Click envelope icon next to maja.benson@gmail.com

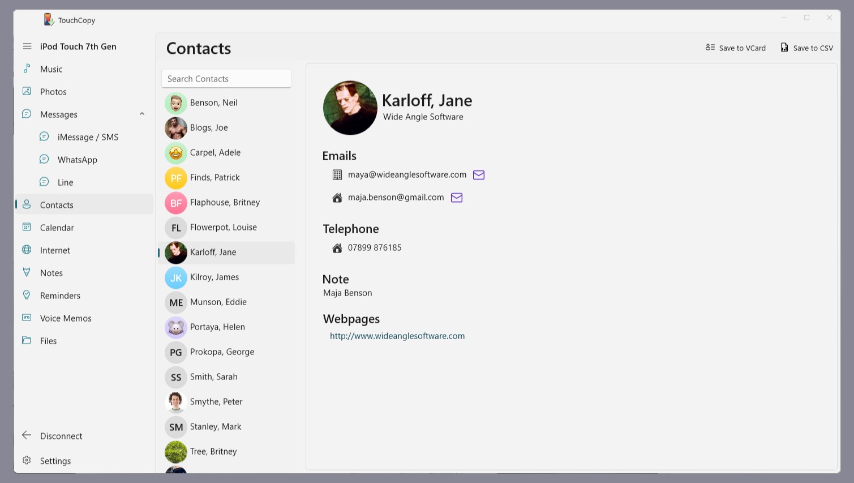pos(457,198)
